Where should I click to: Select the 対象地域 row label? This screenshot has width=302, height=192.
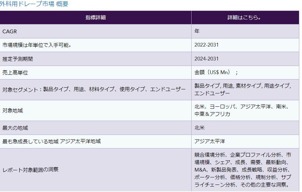pyautogui.click(x=13, y=110)
